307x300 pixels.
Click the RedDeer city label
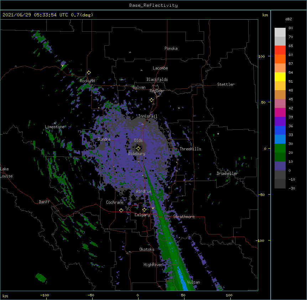(x=157, y=91)
